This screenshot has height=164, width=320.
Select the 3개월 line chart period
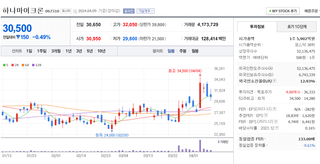tap(56, 51)
